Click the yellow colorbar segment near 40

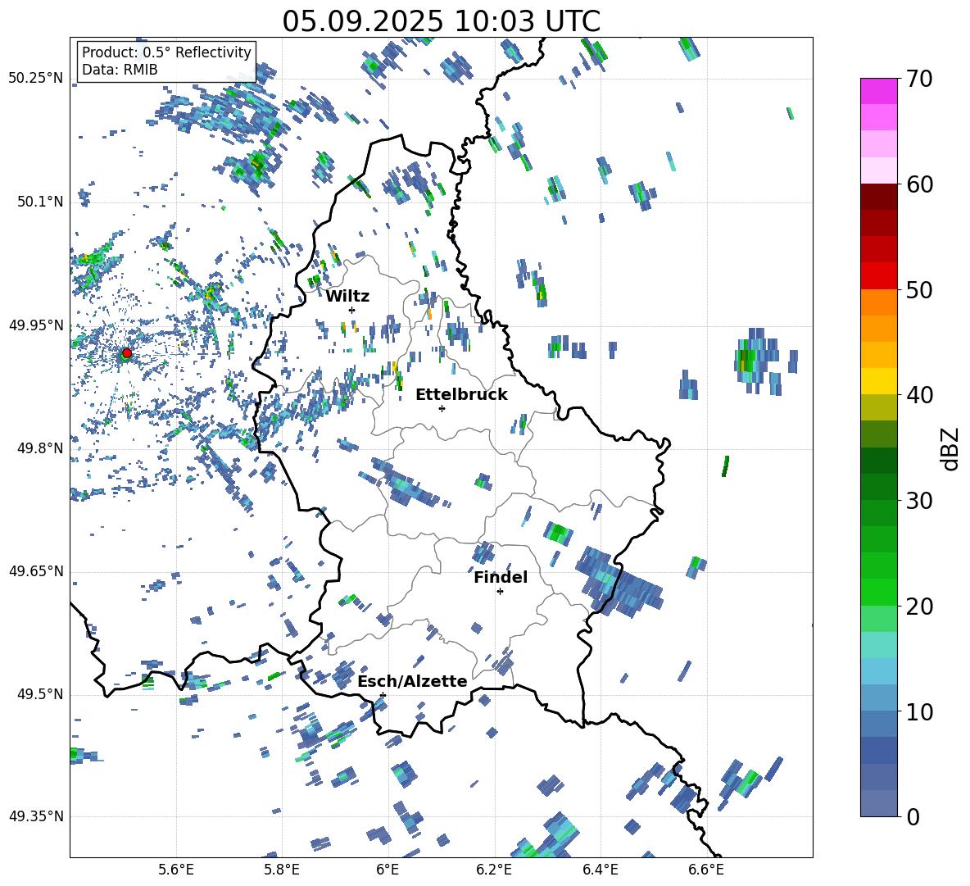[878, 382]
